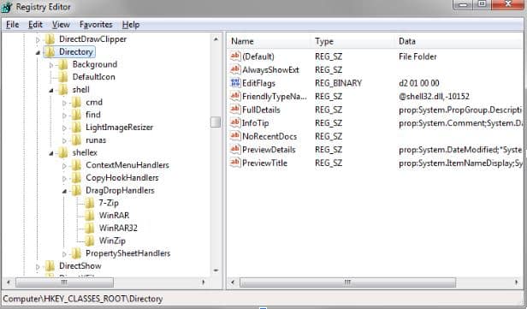Click the values pane horizontal scrollbar thumb

coord(347,282)
